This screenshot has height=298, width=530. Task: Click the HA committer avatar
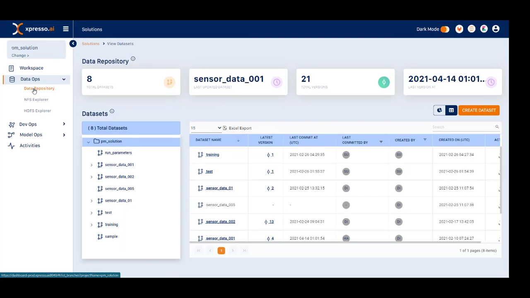tap(346, 238)
